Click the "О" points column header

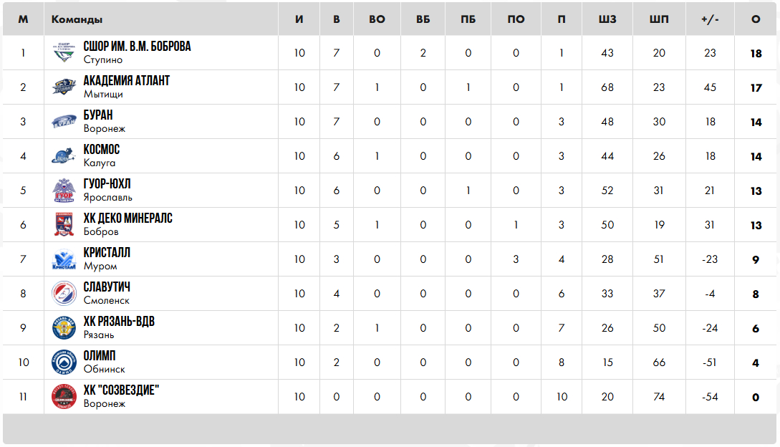coord(756,19)
